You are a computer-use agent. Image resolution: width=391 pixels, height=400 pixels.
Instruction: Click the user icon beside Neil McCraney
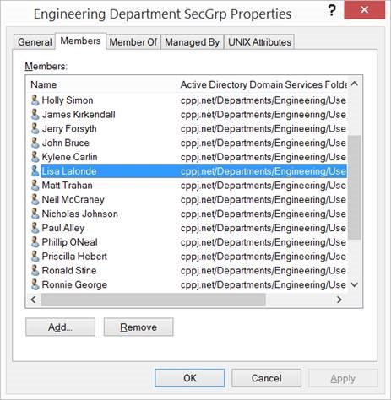pyautogui.click(x=35, y=199)
